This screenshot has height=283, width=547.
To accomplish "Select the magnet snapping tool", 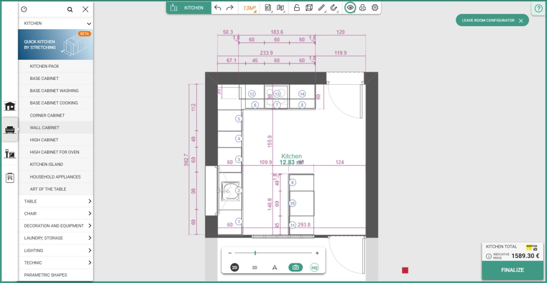I will coord(334,7).
